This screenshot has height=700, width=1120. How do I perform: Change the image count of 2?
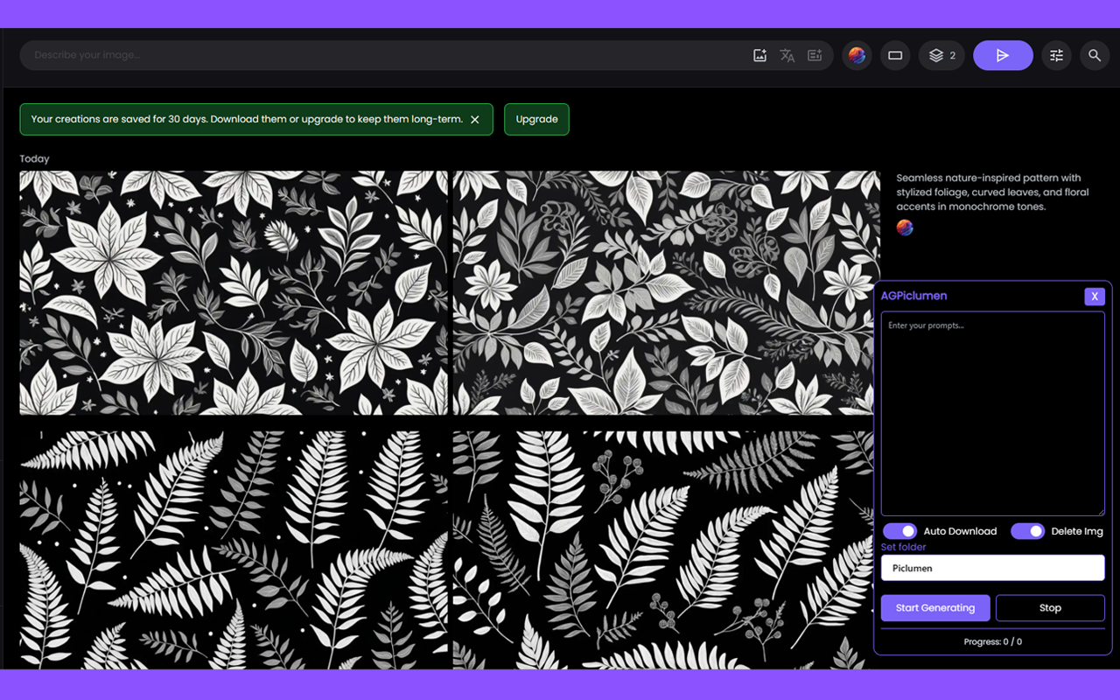(x=941, y=55)
